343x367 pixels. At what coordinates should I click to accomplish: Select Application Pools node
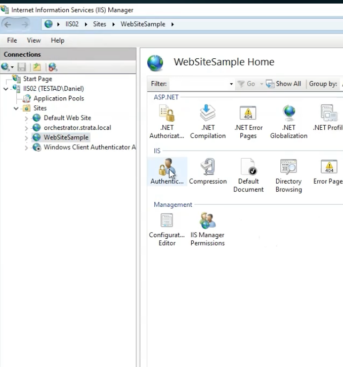pos(59,98)
